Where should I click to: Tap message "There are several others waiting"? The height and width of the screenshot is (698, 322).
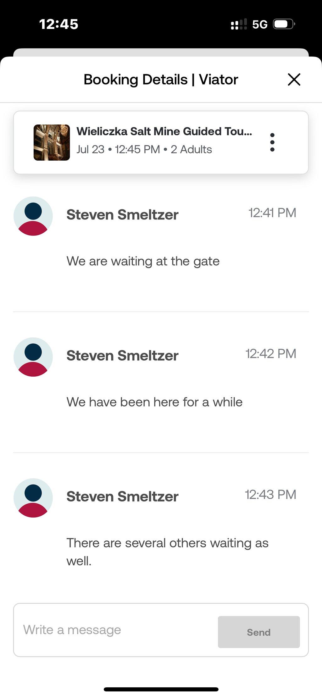tap(167, 552)
